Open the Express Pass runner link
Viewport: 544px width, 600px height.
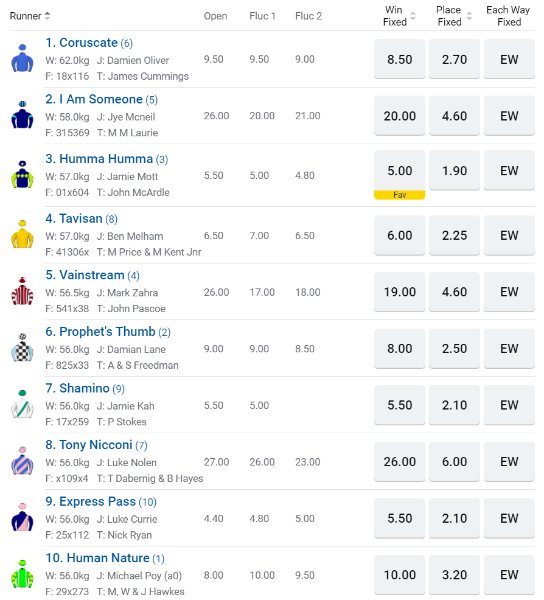(97, 501)
